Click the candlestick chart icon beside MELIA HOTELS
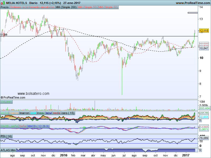 [x=3, y=3]
